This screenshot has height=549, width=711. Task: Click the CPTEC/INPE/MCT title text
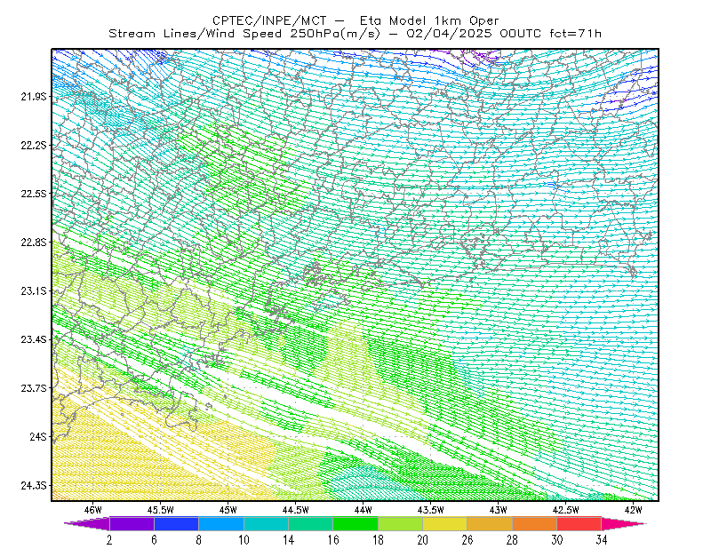(x=269, y=20)
